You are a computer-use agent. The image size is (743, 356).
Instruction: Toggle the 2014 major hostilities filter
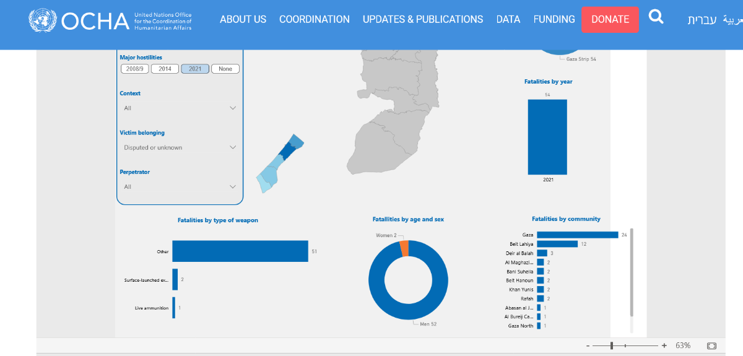[x=165, y=69]
